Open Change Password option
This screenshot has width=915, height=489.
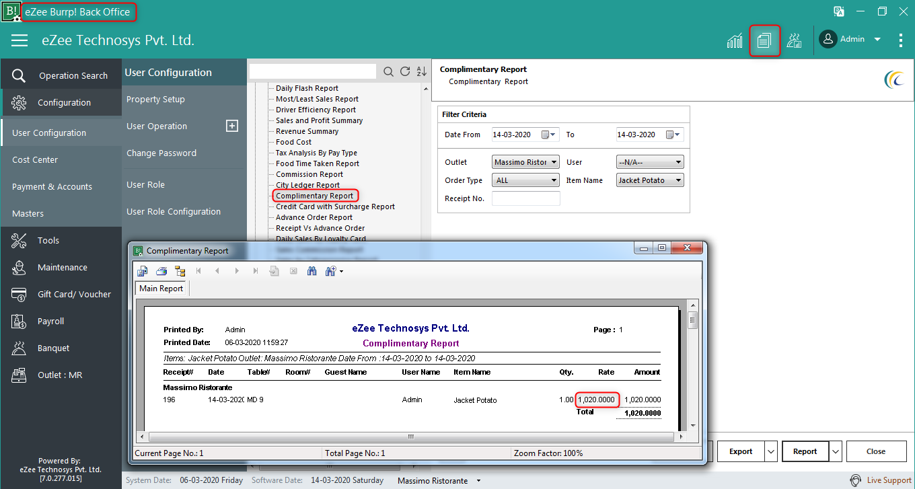[x=161, y=153]
